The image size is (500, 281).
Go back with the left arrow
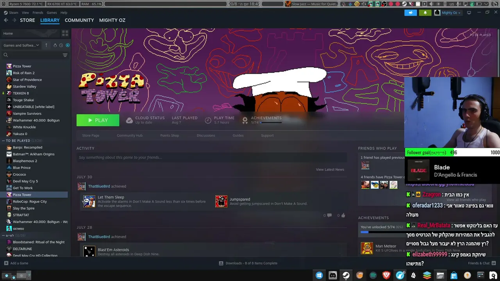[6, 20]
